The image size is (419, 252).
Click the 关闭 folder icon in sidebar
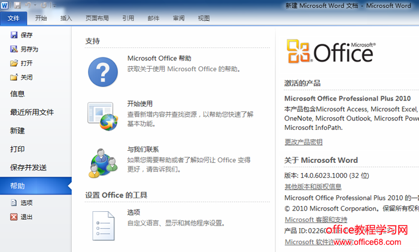[x=14, y=77]
